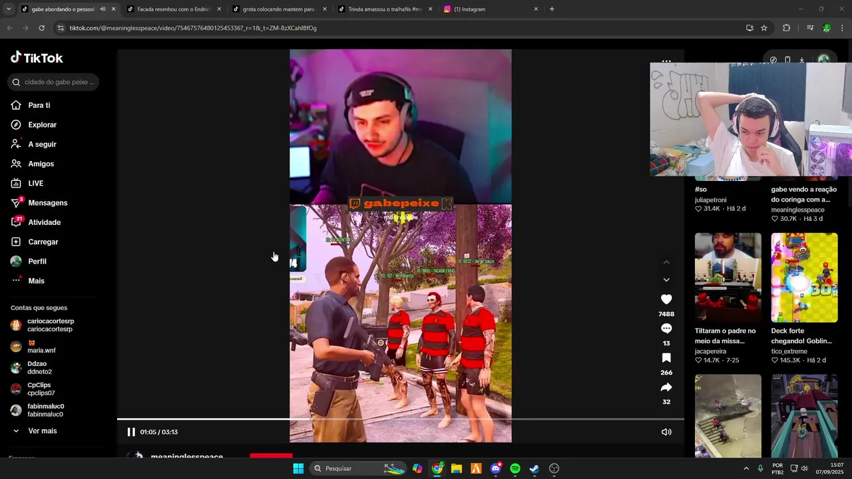This screenshot has width=852, height=479.
Task: Click the TikTok search field
Action: pos(53,82)
